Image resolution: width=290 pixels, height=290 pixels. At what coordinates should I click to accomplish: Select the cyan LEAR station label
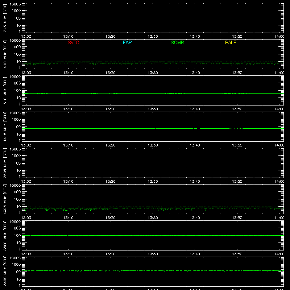click(x=126, y=42)
